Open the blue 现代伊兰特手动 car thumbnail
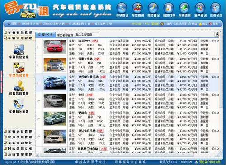 tap(55, 82)
